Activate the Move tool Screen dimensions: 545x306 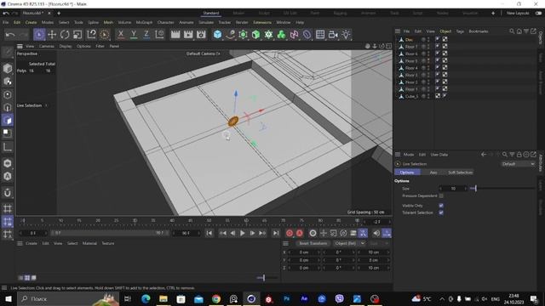52,34
